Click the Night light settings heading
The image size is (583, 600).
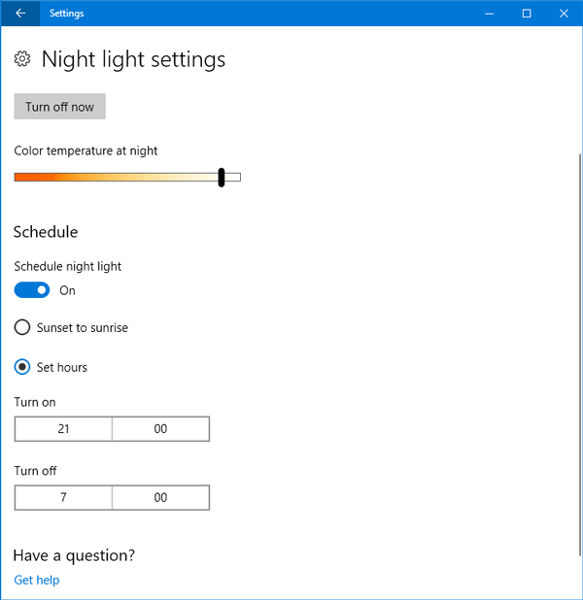coord(133,59)
